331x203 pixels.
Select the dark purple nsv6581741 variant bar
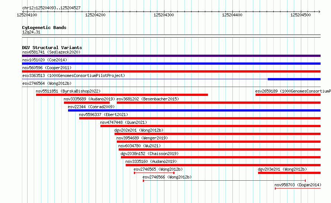[x=171, y=56]
